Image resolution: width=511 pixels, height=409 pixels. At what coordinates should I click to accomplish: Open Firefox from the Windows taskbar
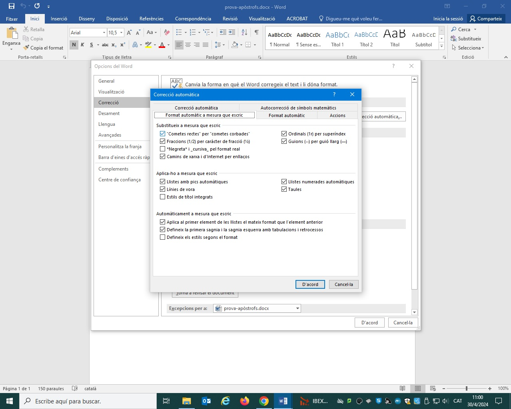(x=244, y=401)
